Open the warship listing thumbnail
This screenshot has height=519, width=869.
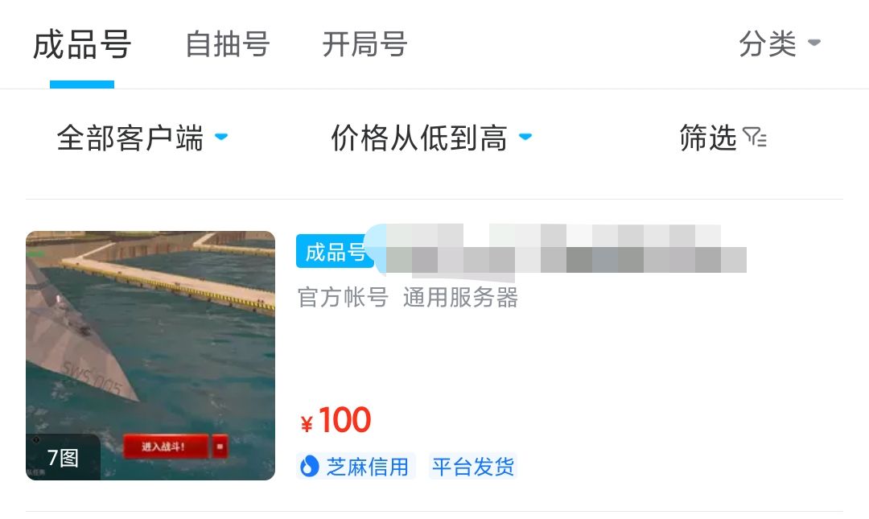[150, 356]
